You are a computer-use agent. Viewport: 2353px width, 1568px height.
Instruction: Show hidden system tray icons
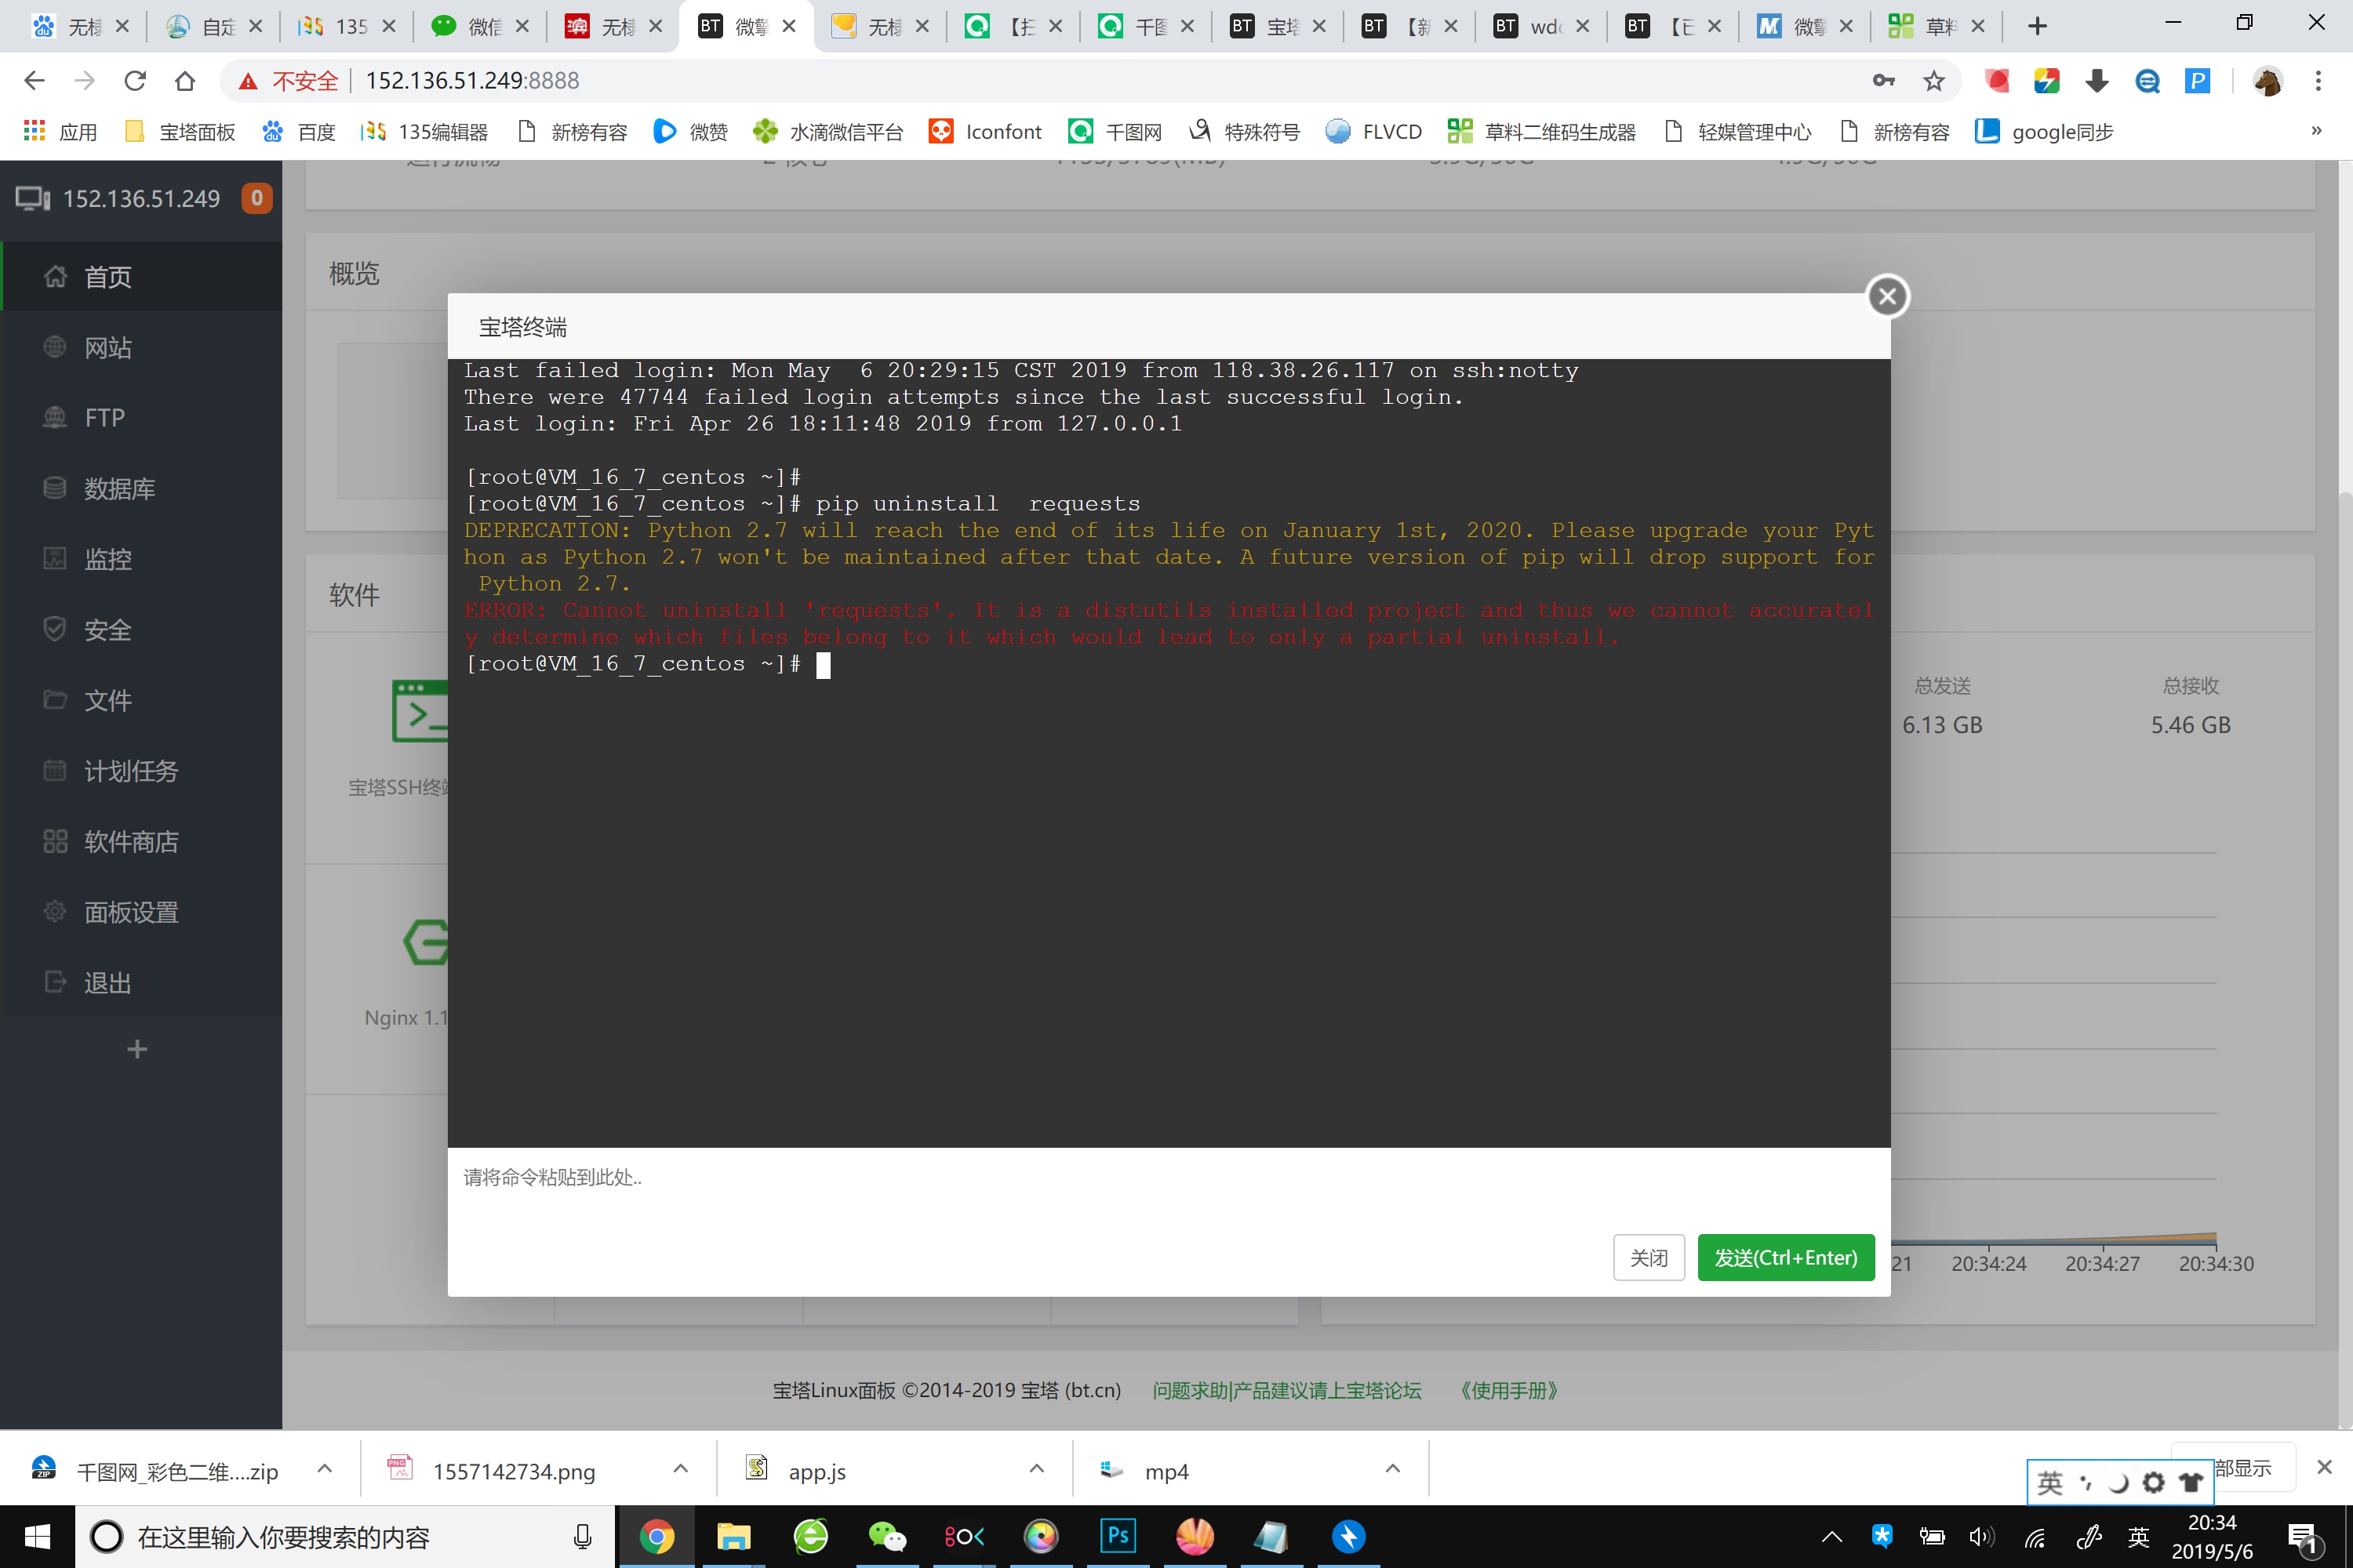pyautogui.click(x=1831, y=1537)
